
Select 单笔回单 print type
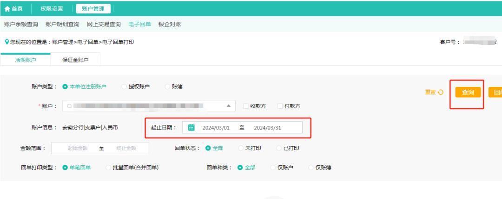point(66,168)
